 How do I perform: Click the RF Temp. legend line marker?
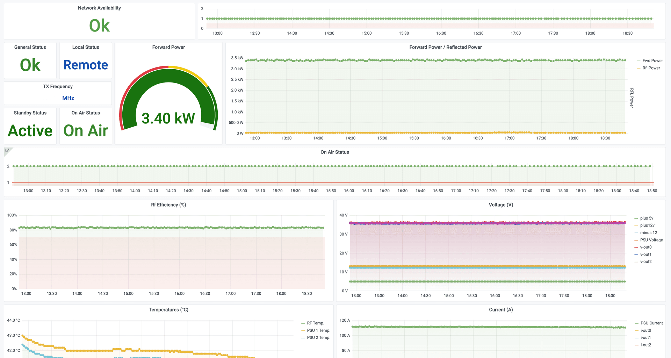coord(302,323)
